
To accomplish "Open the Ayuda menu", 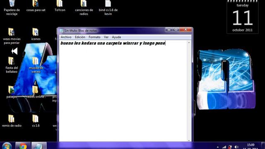I will point(116,37).
